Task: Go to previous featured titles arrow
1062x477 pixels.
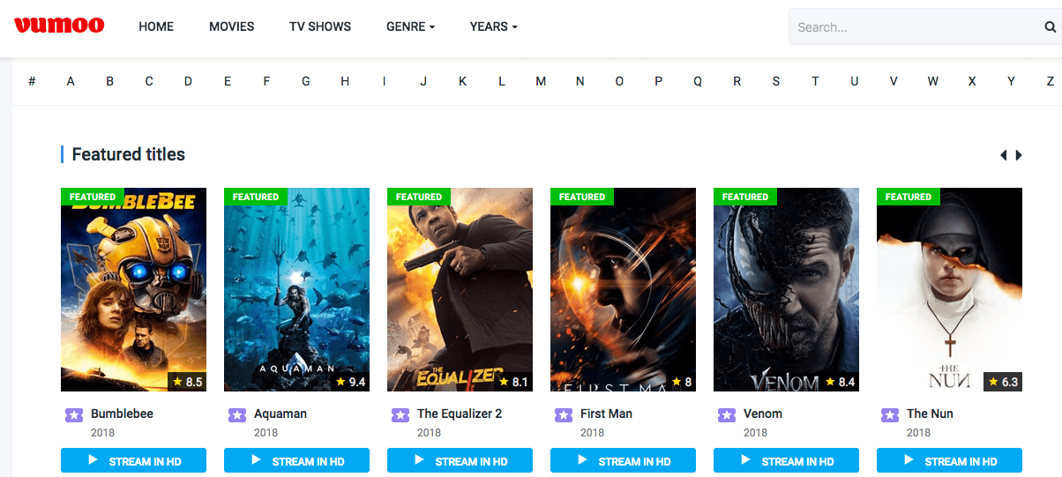Action: (1003, 155)
